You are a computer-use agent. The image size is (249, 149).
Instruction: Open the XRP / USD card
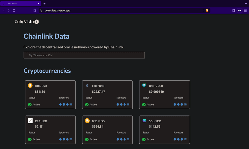pyautogui.click(x=50, y=130)
